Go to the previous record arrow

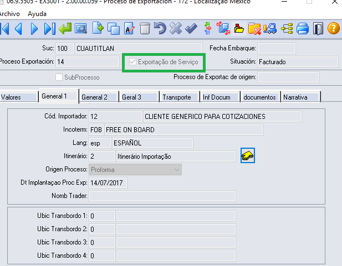19,29
